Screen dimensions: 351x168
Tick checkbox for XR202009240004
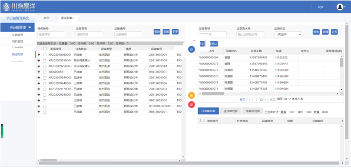coord(45,84)
